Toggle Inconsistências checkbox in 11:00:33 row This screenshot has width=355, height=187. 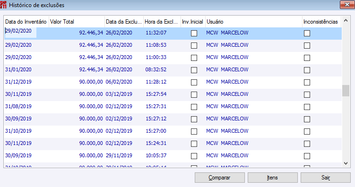point(307,58)
